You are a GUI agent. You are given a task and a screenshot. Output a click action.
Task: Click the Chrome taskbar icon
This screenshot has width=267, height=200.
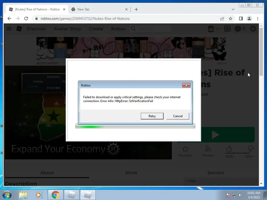coord(55,195)
